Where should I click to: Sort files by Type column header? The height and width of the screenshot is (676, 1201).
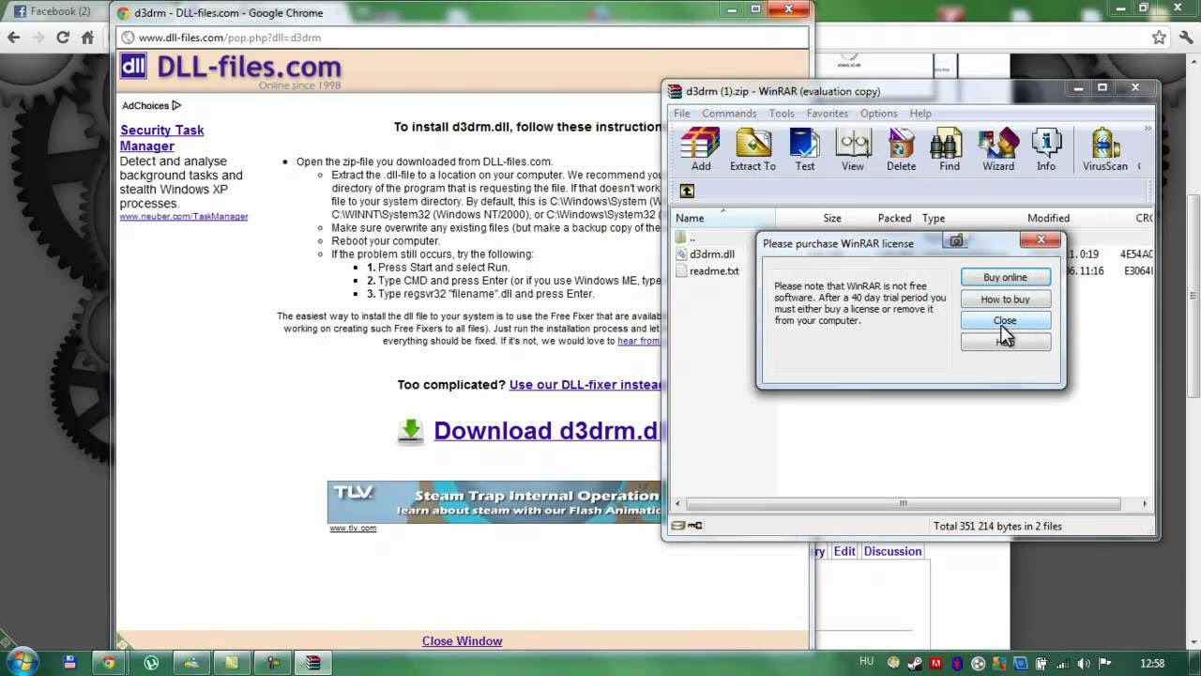point(969,218)
